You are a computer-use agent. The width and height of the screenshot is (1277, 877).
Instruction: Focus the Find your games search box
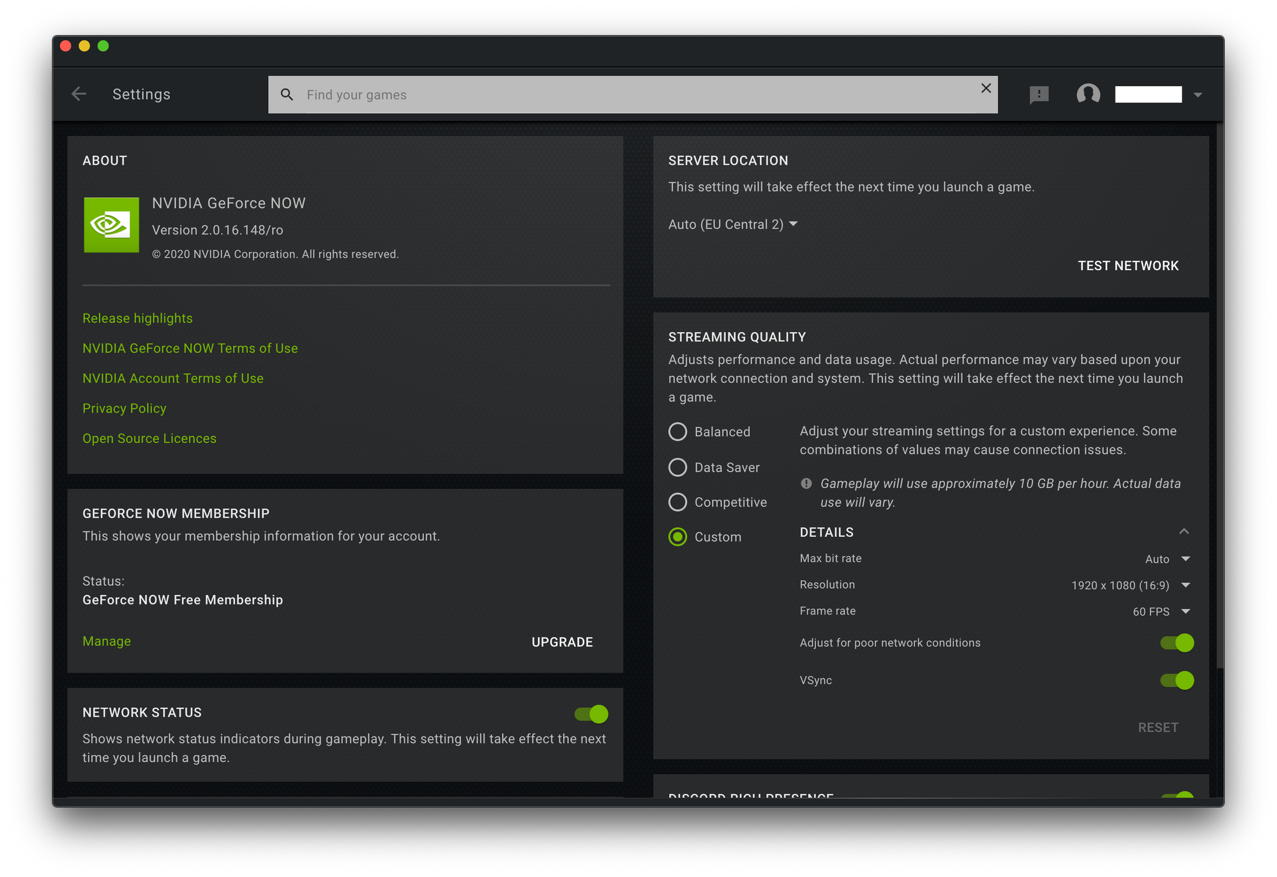pos(633,94)
